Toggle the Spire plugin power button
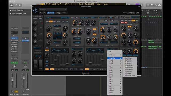Image resolution: width=171 pixels, height=96 pixels. (35, 11)
